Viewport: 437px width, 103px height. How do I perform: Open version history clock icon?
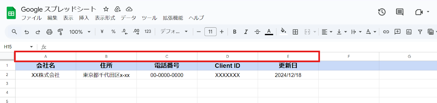382,12
